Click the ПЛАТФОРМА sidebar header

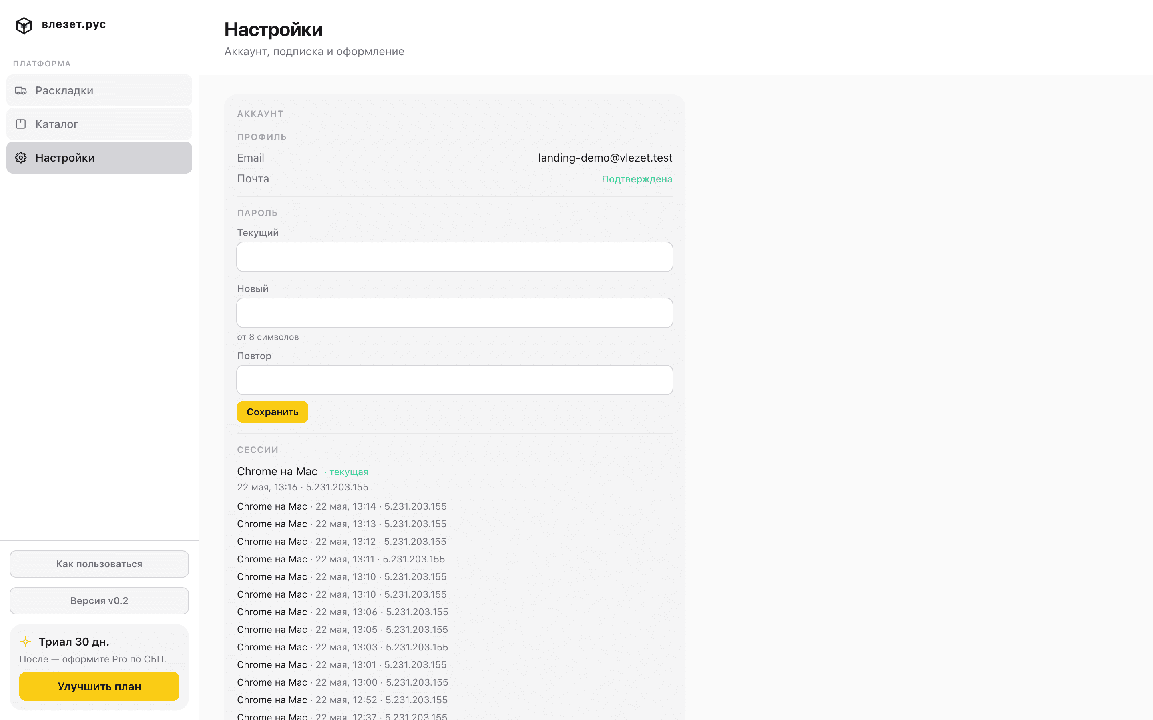(42, 64)
